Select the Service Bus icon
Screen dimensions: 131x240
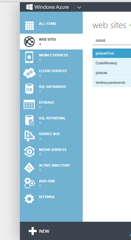pos(29,136)
